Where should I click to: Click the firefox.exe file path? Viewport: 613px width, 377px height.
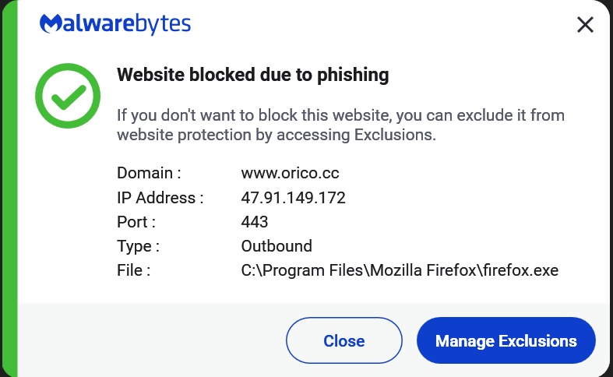[x=400, y=270]
